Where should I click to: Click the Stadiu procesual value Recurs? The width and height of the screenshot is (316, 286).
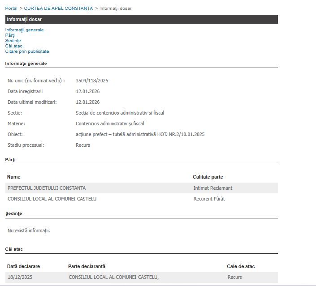[83, 145]
